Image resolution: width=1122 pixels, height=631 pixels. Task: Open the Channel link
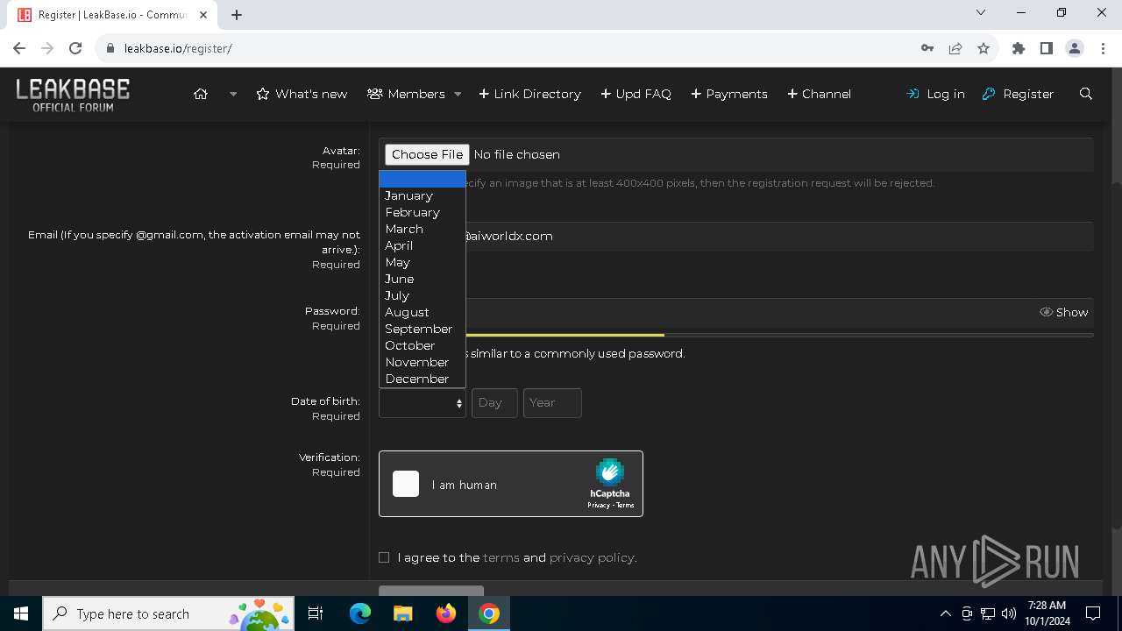point(819,94)
